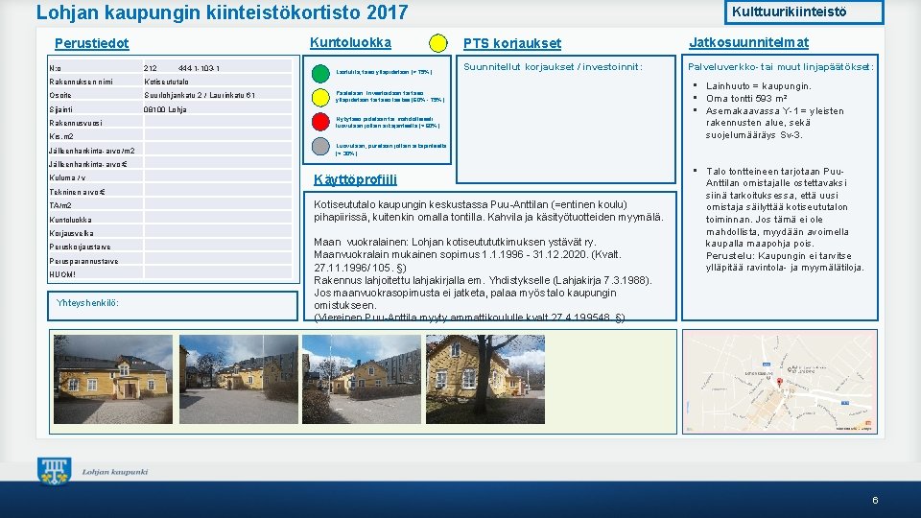Click the Kulttuurikiinteistö category box
Viewport: 921px width, 518px height.
click(x=804, y=12)
